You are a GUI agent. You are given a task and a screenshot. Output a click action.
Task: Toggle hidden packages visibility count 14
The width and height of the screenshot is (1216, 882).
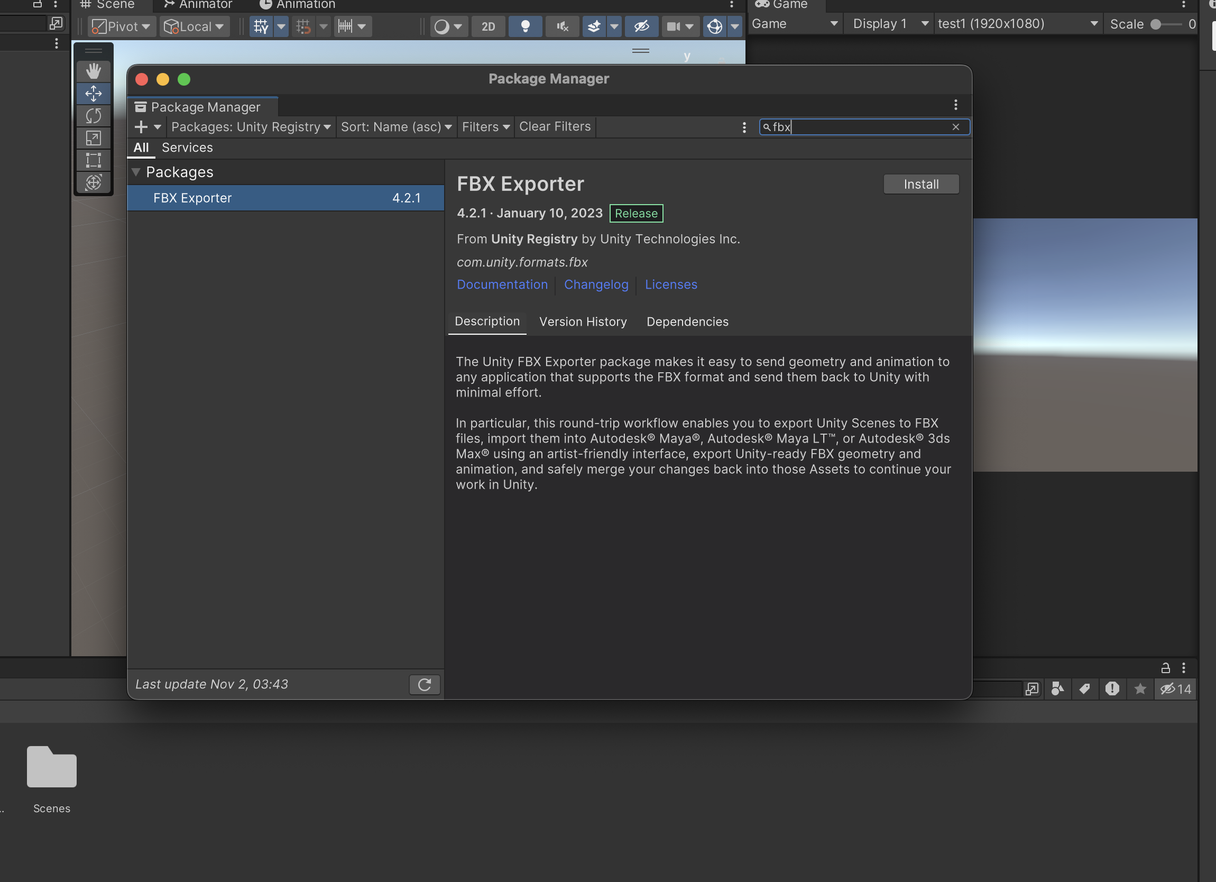pos(1175,688)
